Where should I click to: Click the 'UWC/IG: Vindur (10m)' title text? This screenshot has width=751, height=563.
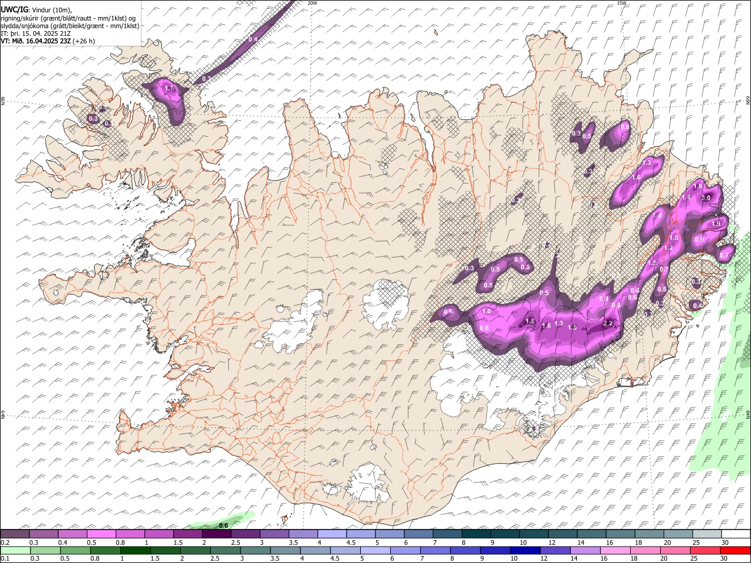pos(36,9)
